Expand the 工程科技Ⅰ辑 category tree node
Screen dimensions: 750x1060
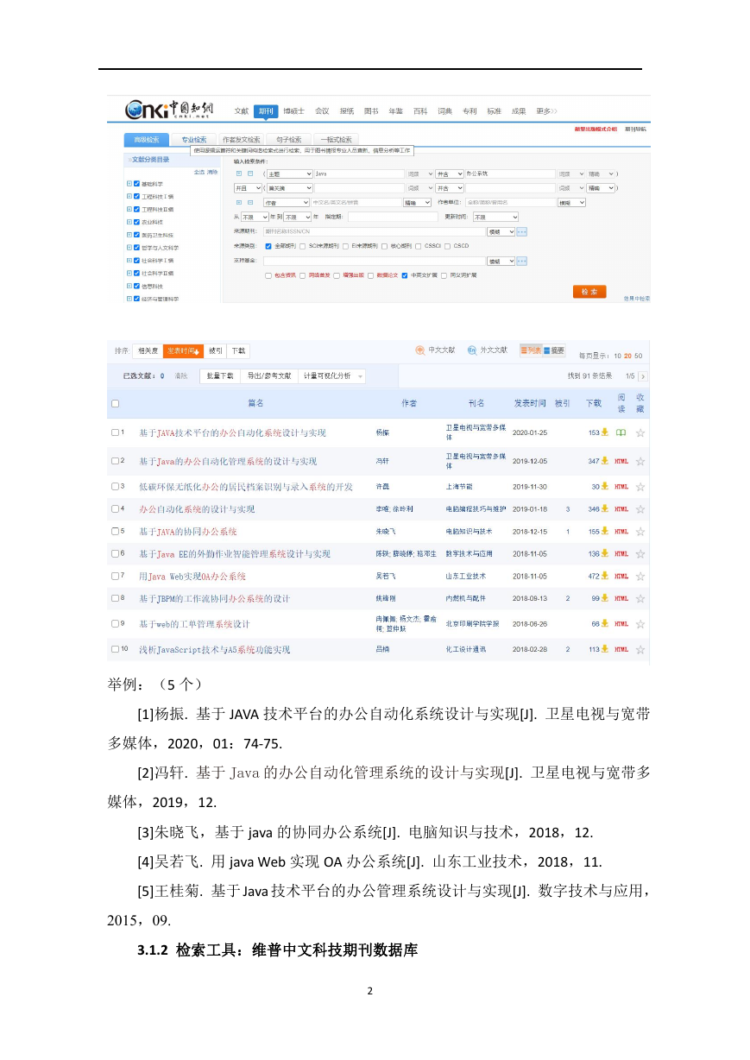129,196
